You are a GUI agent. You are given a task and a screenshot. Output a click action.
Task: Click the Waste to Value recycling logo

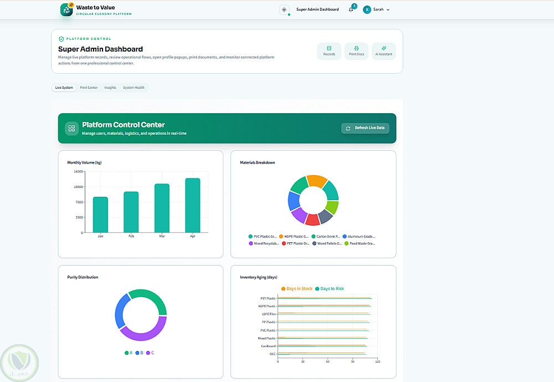(x=66, y=10)
